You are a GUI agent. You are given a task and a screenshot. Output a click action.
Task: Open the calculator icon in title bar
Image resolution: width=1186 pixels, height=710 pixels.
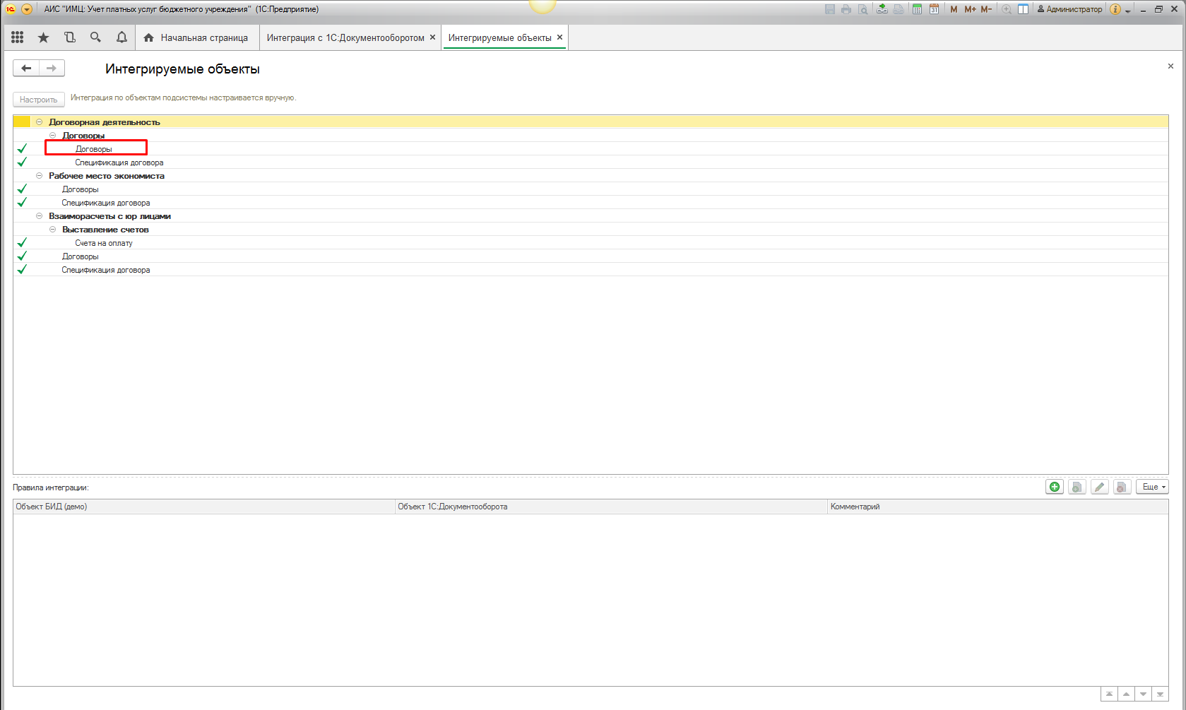coord(917,9)
